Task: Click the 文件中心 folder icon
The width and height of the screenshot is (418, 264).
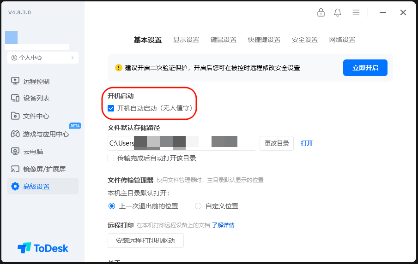Action: [x=15, y=116]
